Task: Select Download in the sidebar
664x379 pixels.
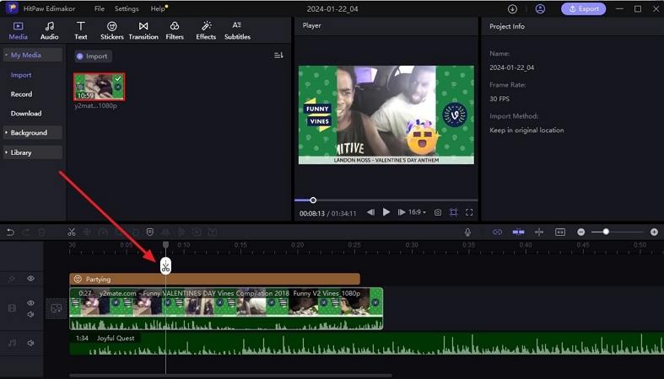Action: [26, 113]
